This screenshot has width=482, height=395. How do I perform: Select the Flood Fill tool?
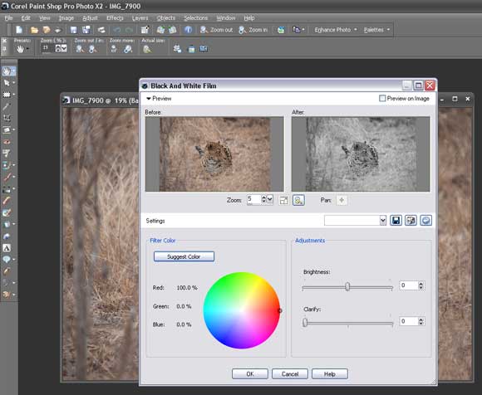click(x=7, y=224)
